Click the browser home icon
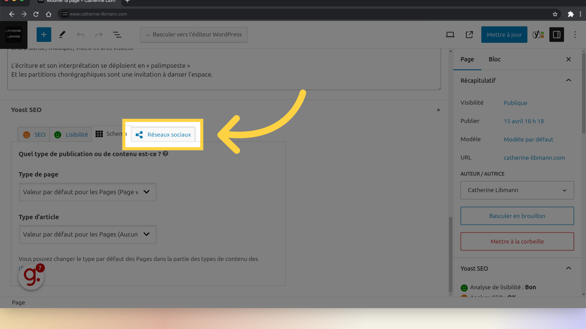The height and width of the screenshot is (329, 586). [x=49, y=14]
